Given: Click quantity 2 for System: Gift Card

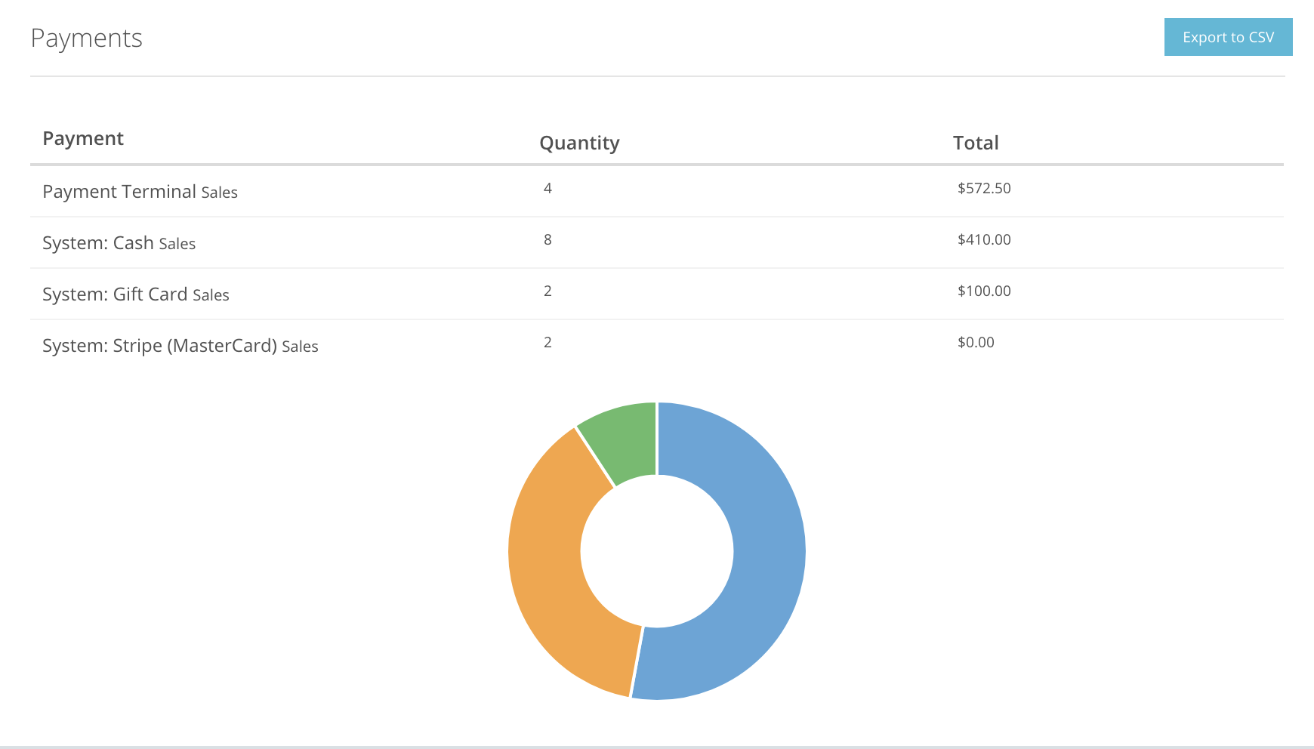Looking at the screenshot, I should (x=547, y=291).
